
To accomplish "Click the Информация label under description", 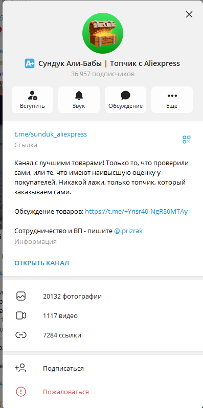I will pyautogui.click(x=35, y=242).
